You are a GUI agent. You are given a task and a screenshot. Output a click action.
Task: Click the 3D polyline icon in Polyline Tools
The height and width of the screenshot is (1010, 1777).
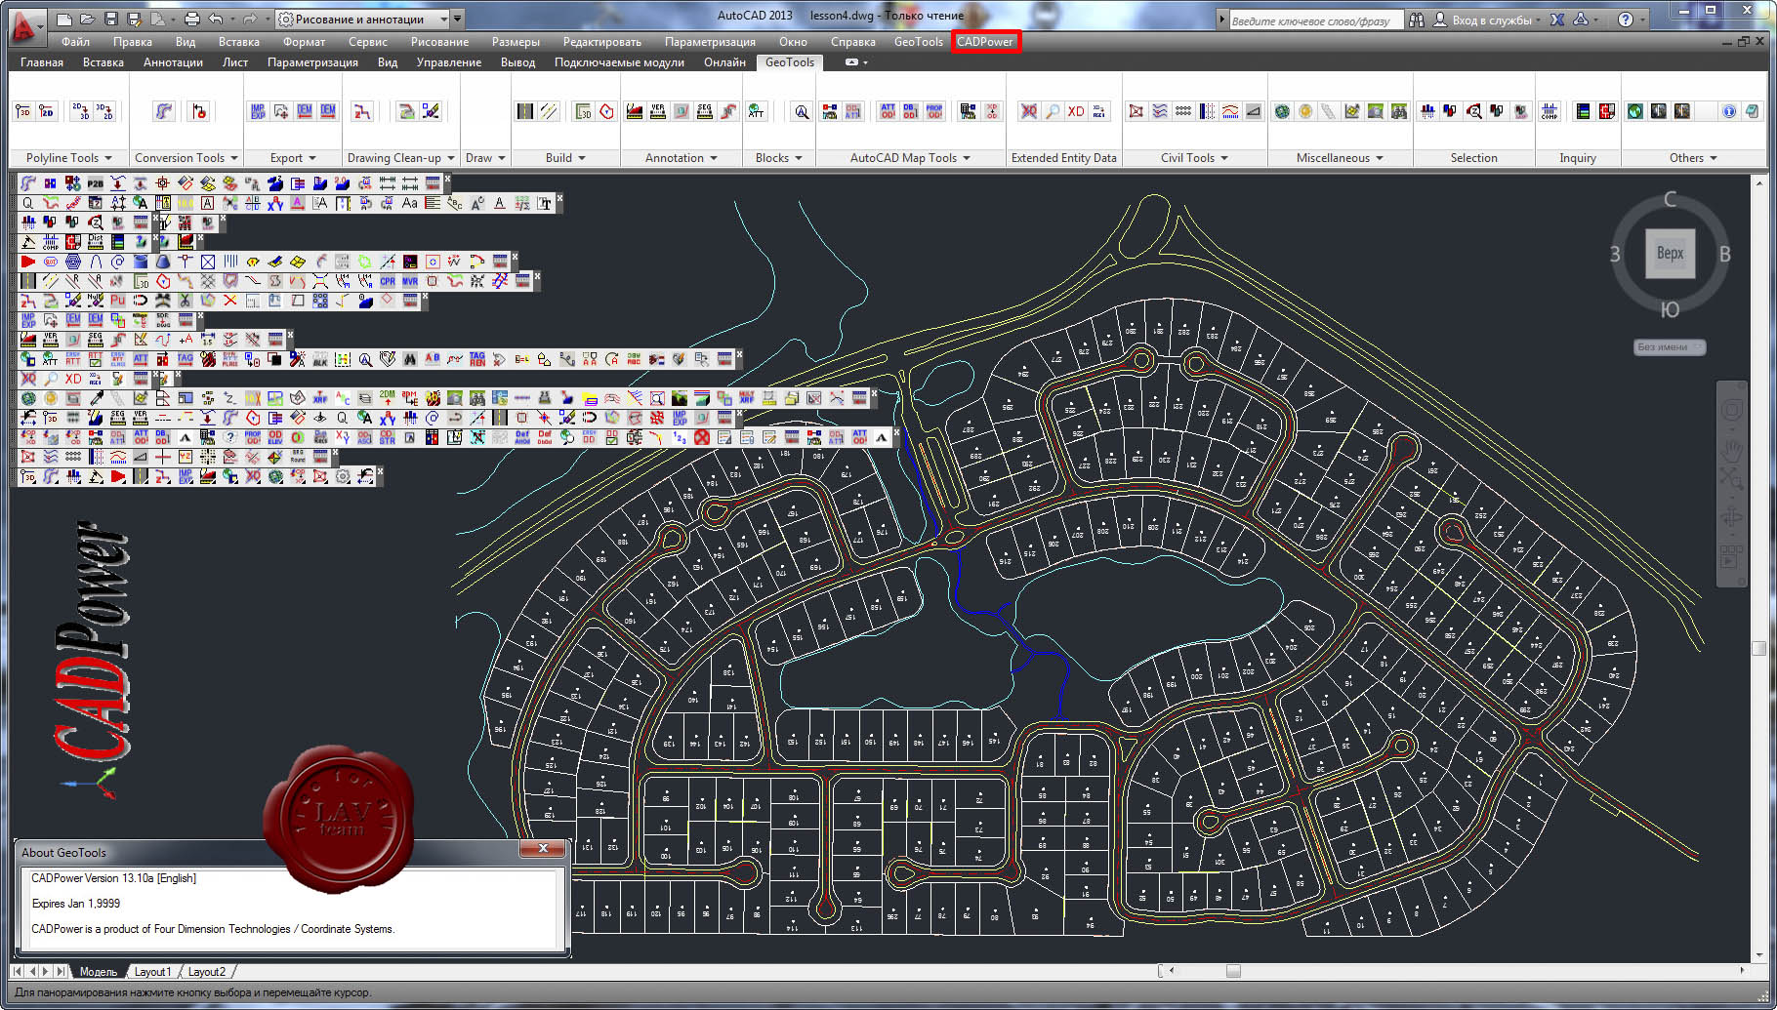point(23,111)
